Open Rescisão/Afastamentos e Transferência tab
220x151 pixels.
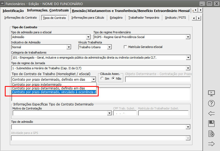point(131,11)
